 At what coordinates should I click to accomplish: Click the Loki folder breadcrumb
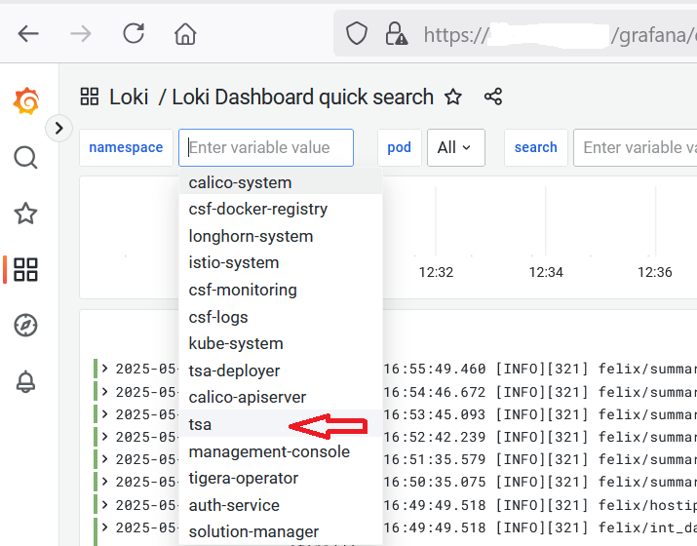129,97
